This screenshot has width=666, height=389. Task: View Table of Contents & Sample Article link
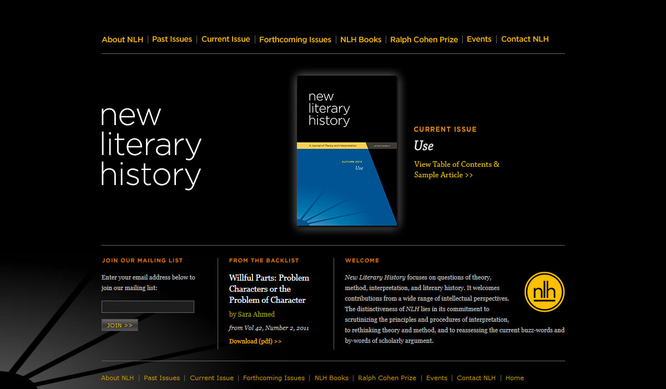[x=457, y=169]
